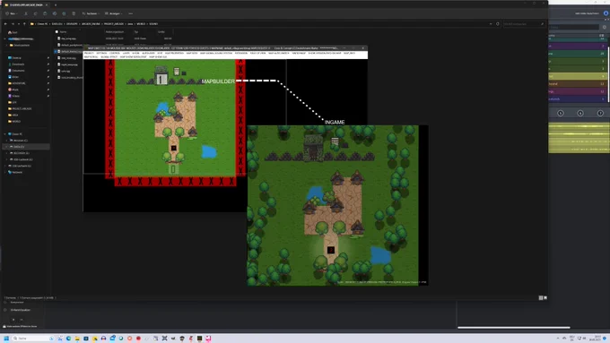Image resolution: width=610 pixels, height=343 pixels.
Task: Open FIELD OF VIEW menu in Mapbuilder
Action: 258,53
